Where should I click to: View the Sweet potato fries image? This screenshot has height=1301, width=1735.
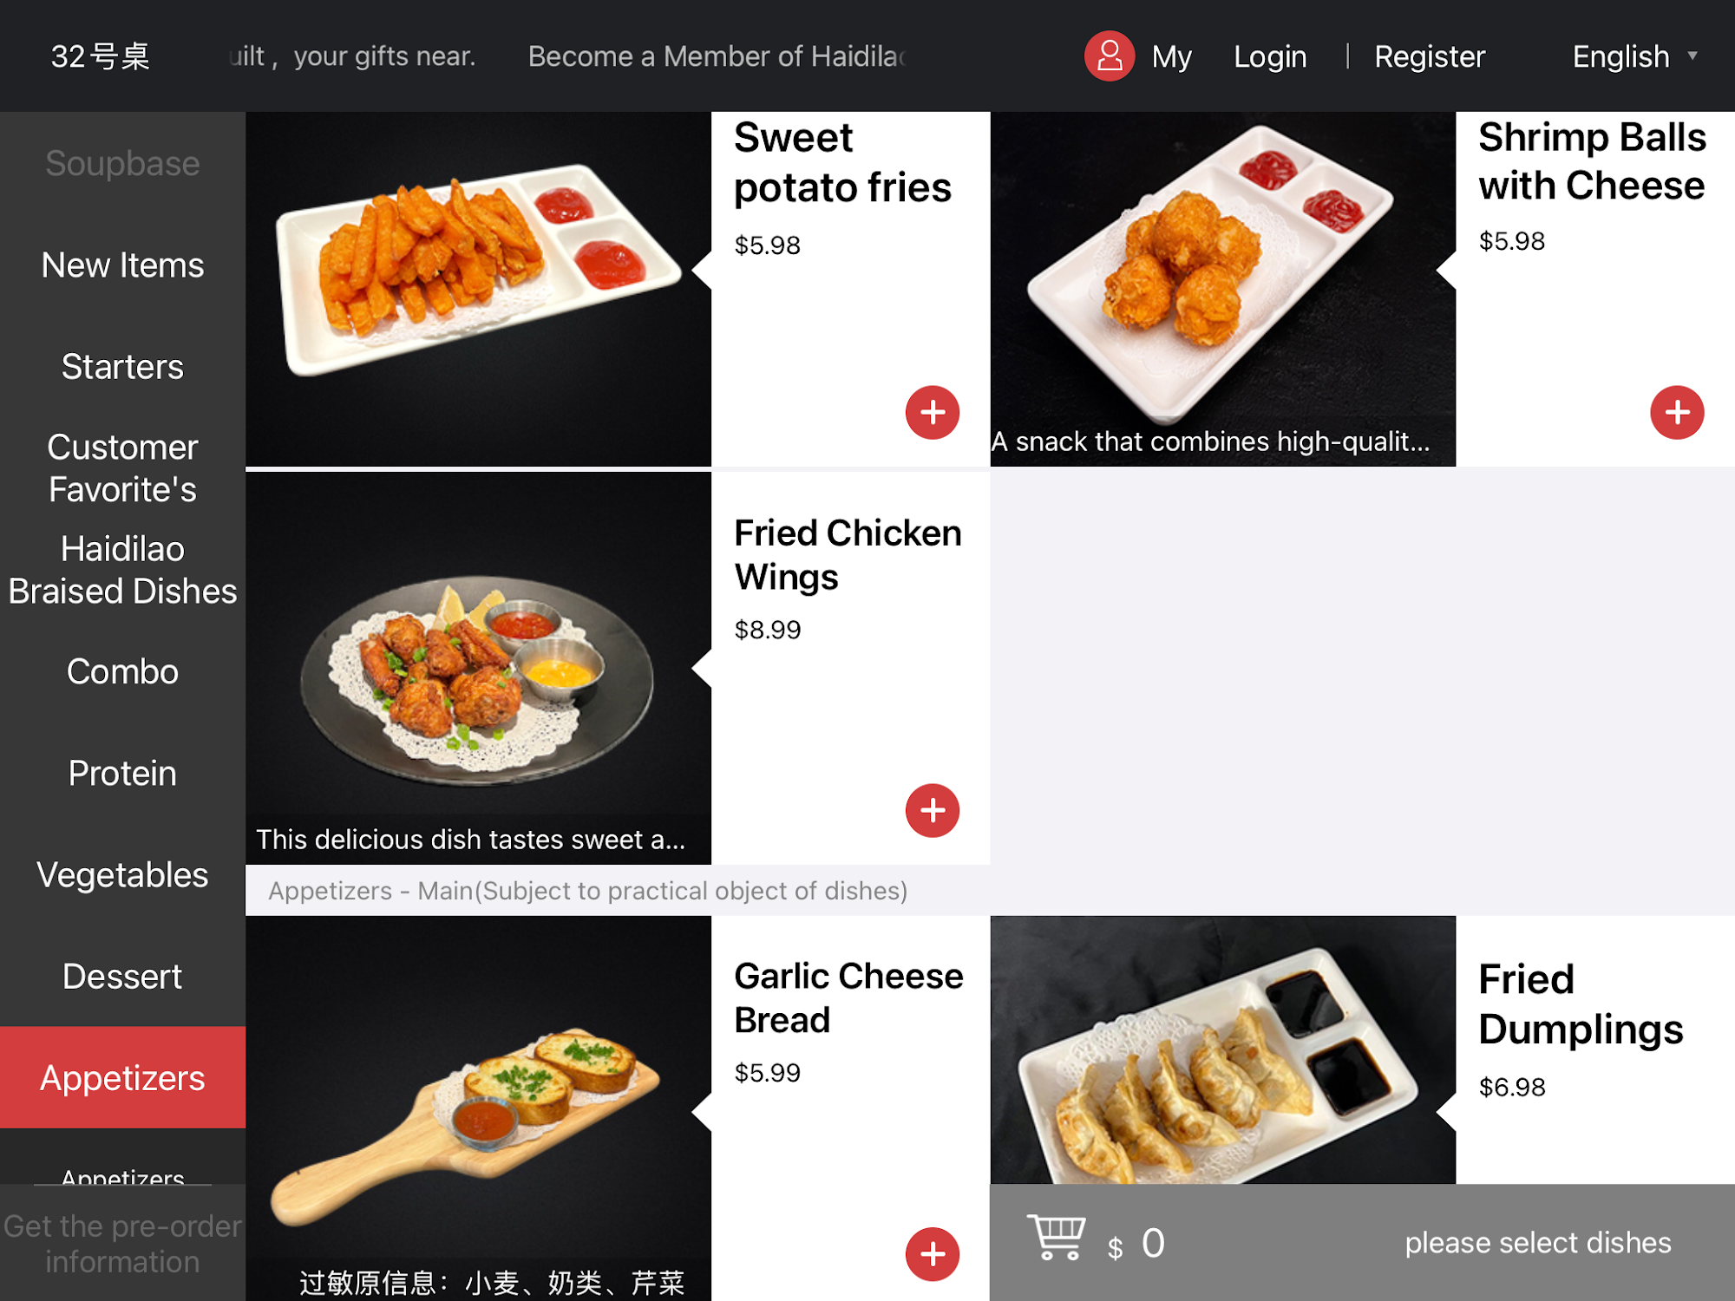(478, 289)
